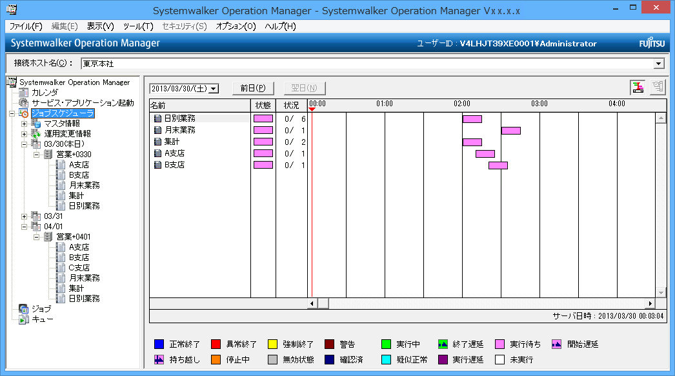Click the Gantt chart view icon
The height and width of the screenshot is (376, 675).
[x=638, y=88]
